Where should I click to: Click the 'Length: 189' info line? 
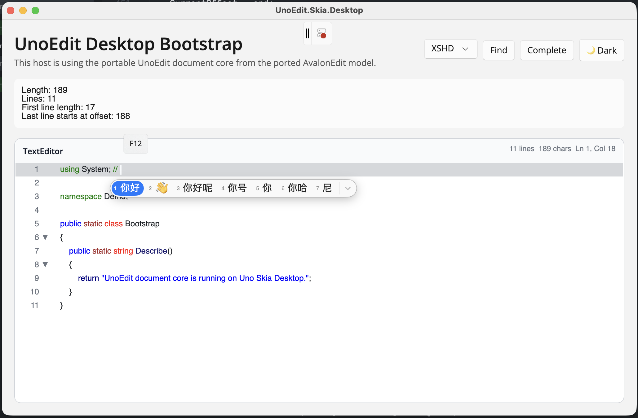coord(45,90)
